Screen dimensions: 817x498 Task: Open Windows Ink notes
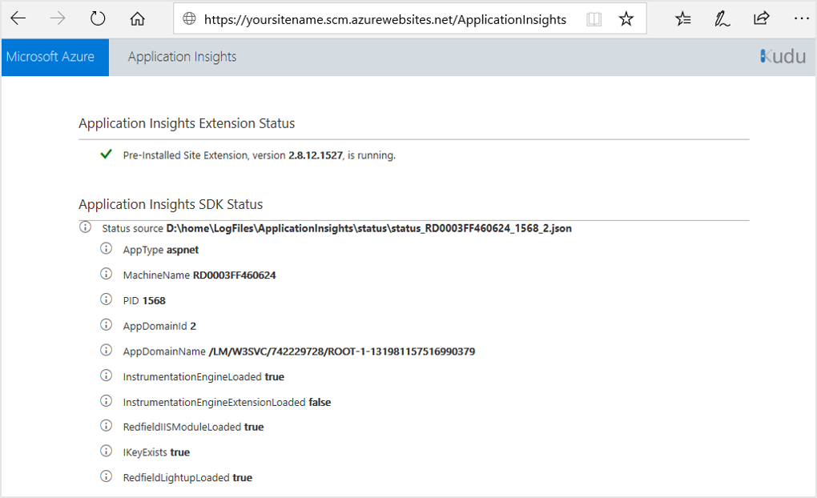tap(722, 17)
